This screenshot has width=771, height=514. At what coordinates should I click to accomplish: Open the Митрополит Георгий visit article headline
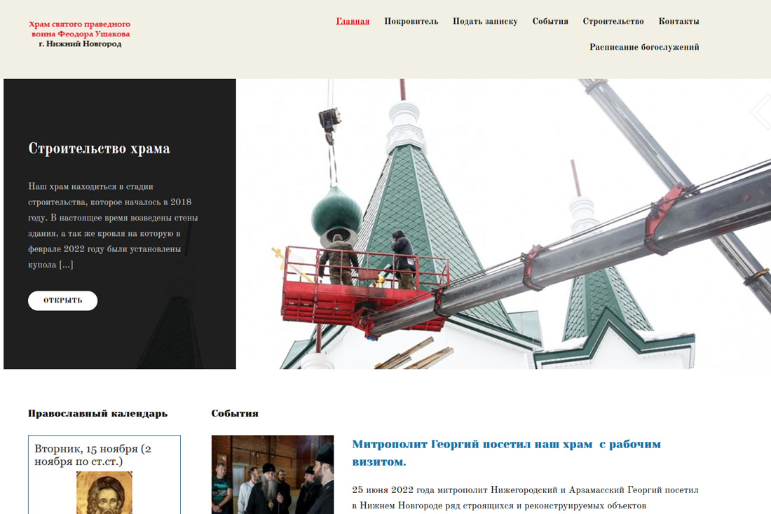pos(507,452)
